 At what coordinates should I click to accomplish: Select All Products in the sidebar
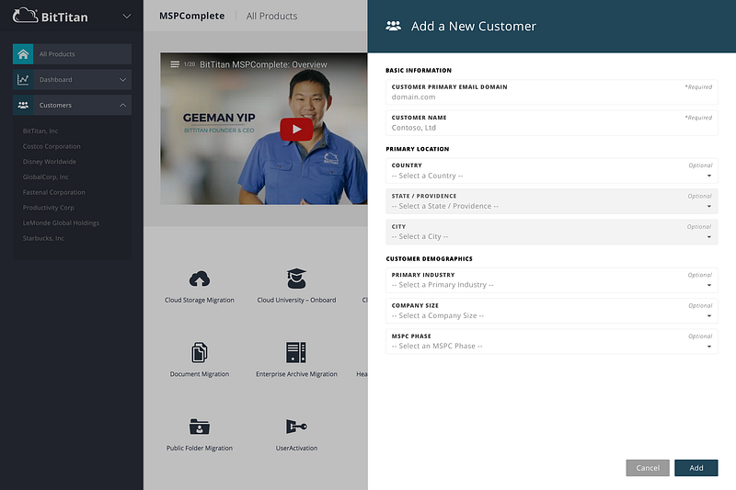point(73,54)
